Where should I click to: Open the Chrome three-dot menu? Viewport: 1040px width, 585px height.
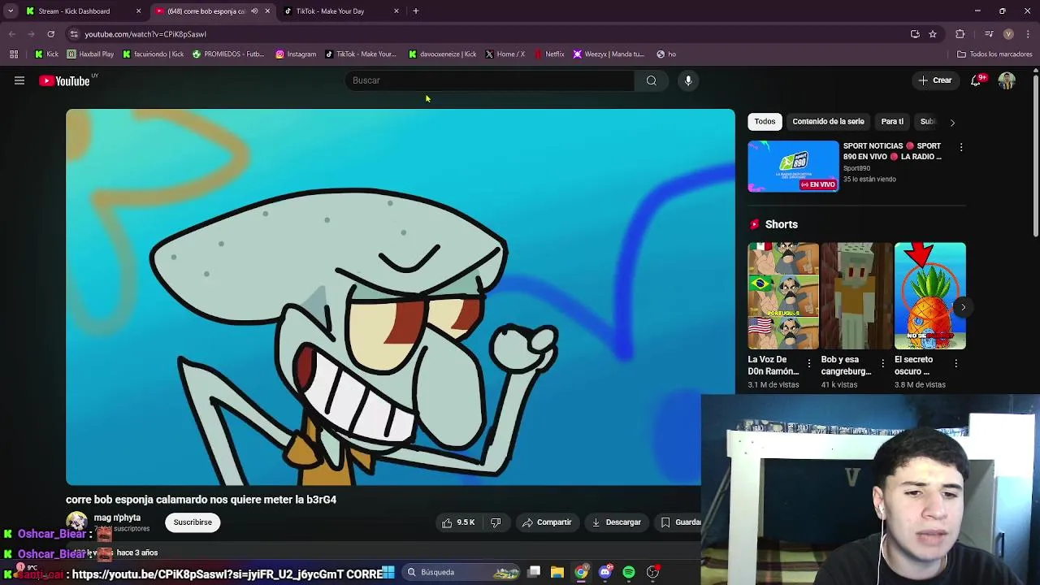click(1029, 34)
